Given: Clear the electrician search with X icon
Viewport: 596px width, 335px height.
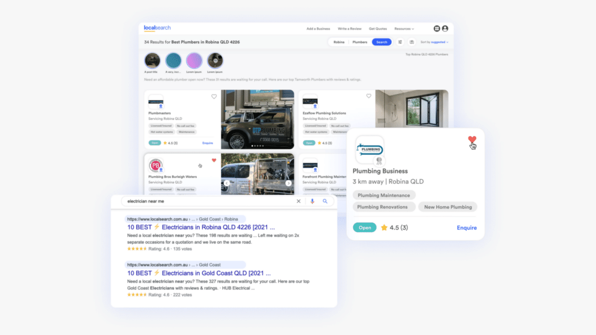Looking at the screenshot, I should point(299,201).
